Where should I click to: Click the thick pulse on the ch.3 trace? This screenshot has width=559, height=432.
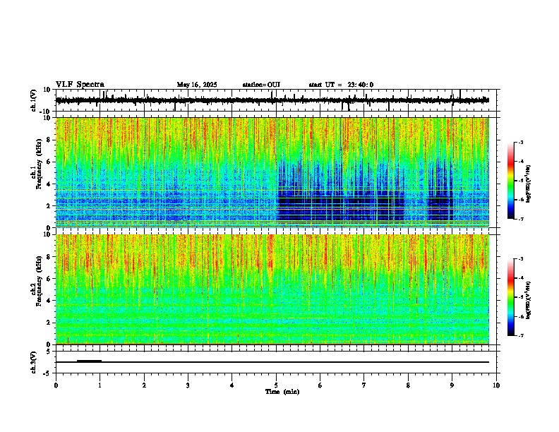click(89, 361)
